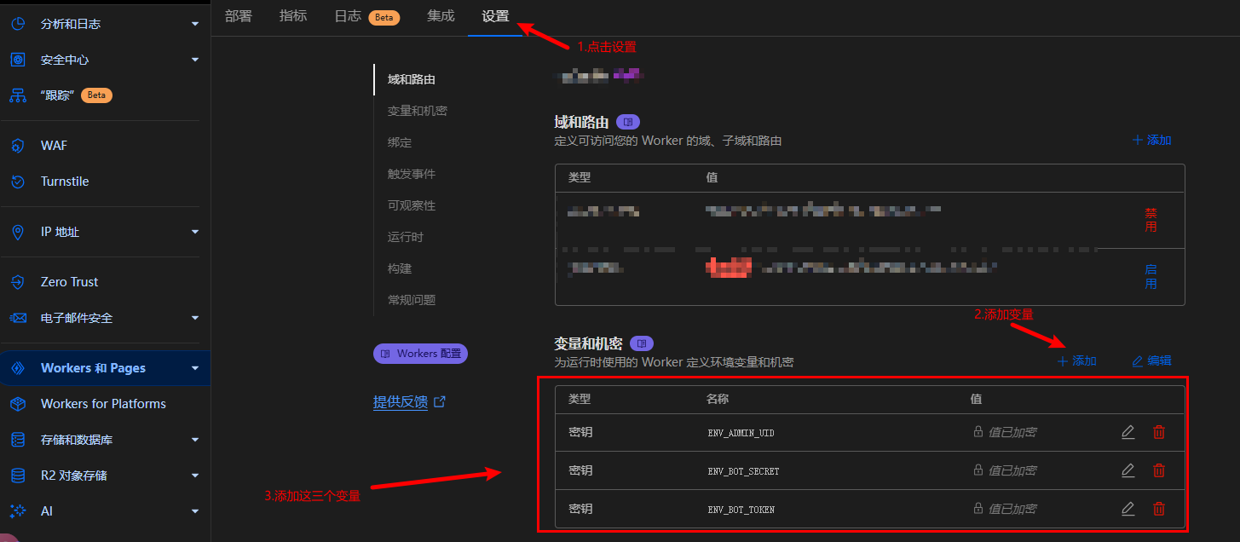Switch to the 指标 tab
The width and height of the screenshot is (1240, 542).
tap(293, 16)
